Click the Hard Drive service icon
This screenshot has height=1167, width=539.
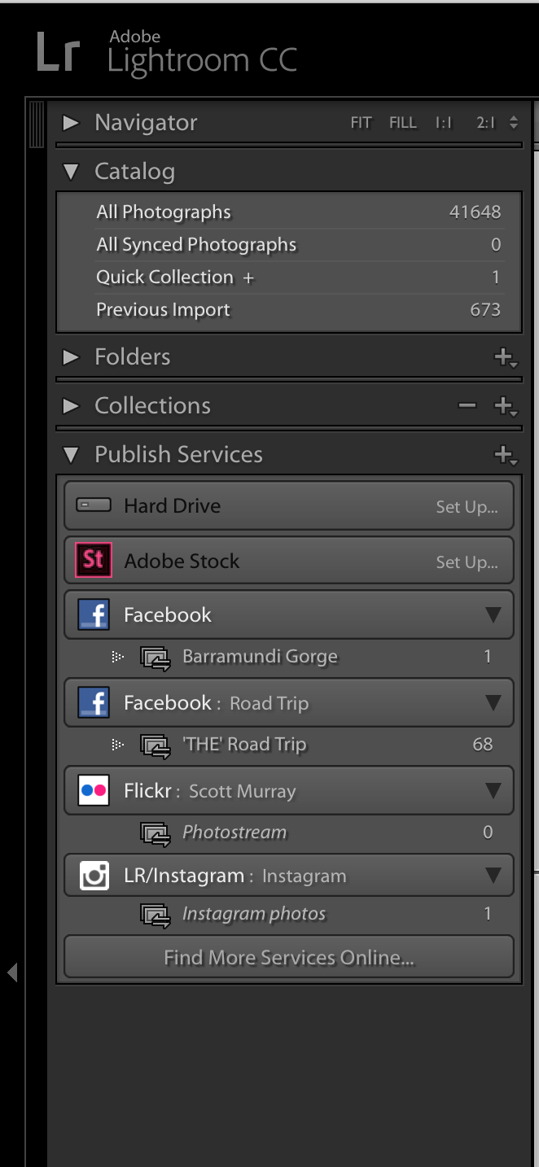(93, 505)
